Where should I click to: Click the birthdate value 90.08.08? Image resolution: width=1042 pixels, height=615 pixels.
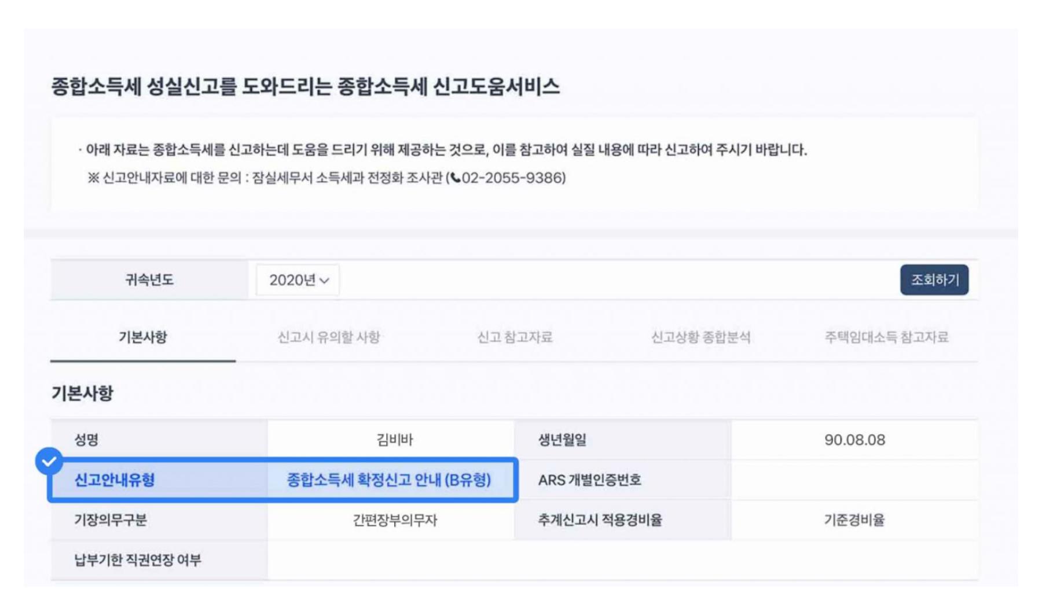(x=854, y=440)
